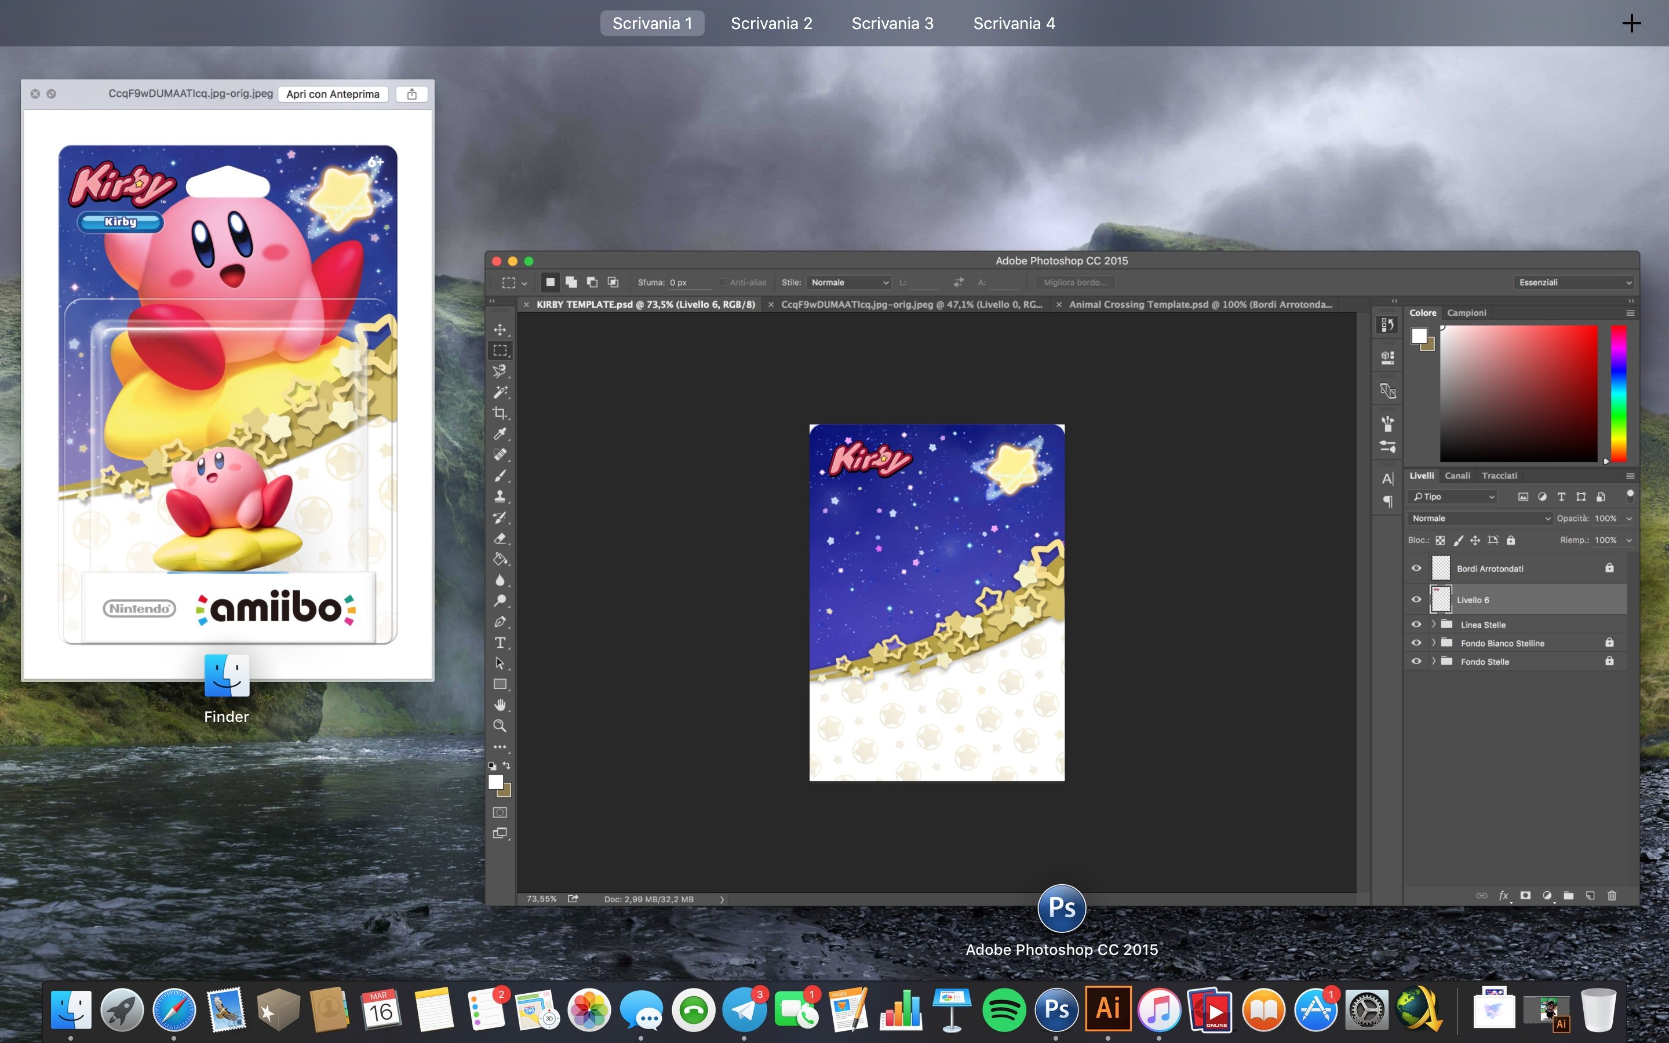Image resolution: width=1669 pixels, height=1043 pixels.
Task: Open the Opacità slider arrow
Action: pyautogui.click(x=1629, y=518)
